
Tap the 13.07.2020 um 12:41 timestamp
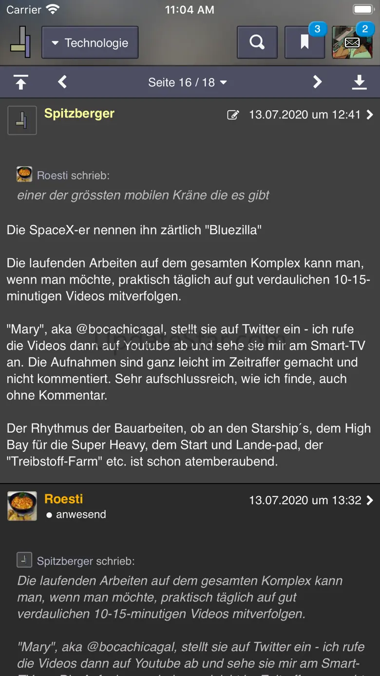coord(304,115)
